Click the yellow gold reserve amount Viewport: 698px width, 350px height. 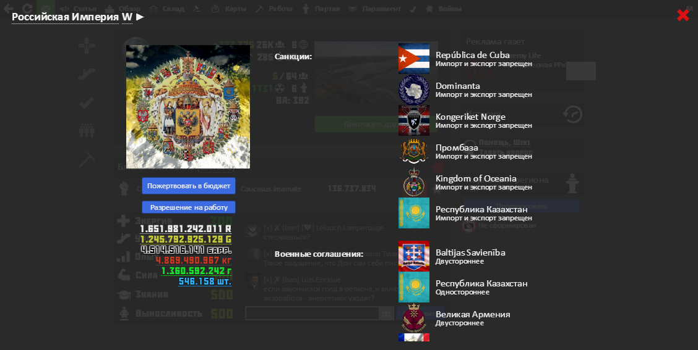(x=186, y=240)
